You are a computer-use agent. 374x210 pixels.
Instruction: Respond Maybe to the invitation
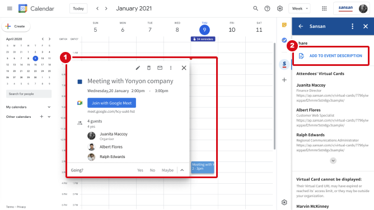coord(167,170)
